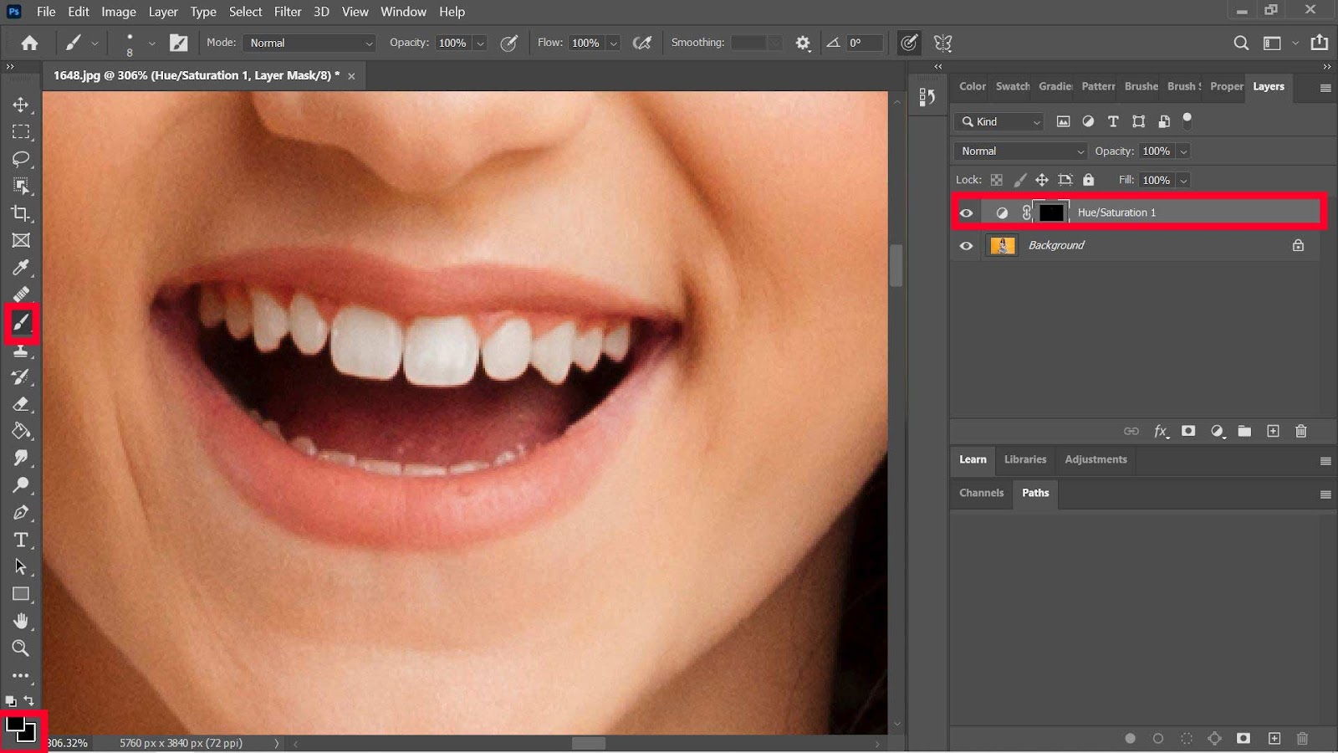This screenshot has height=753, width=1338.
Task: Click the Delete layer trash icon
Action: click(x=1300, y=431)
